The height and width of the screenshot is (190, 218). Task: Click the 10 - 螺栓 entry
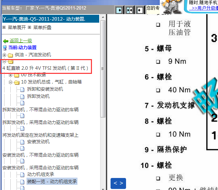156,165
